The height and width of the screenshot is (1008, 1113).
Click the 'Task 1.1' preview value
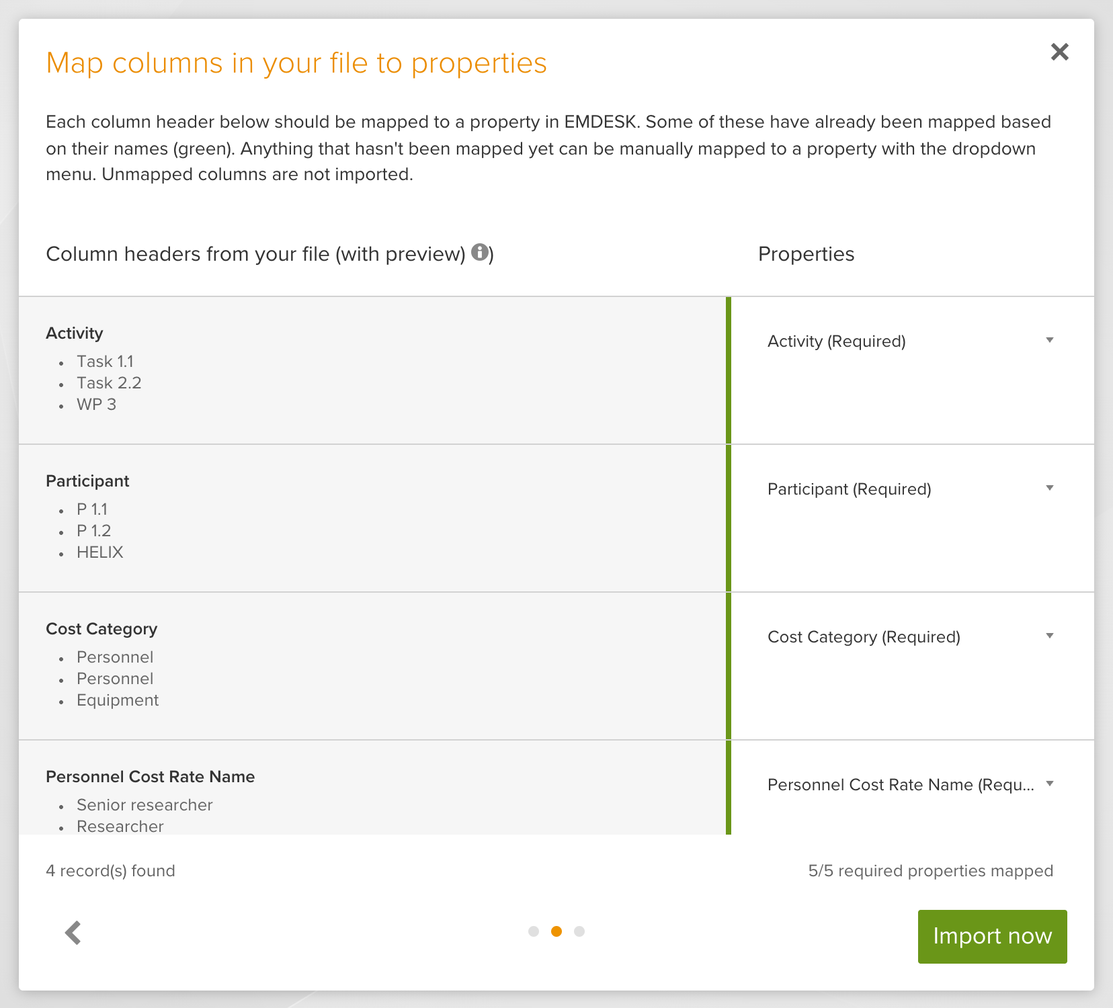(x=105, y=362)
